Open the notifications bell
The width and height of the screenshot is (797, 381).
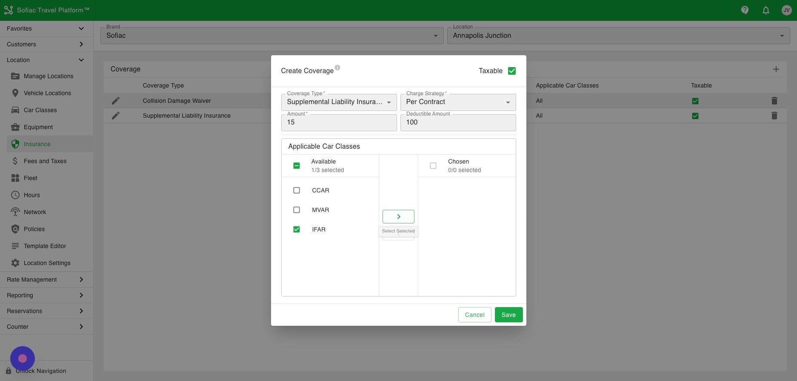pyautogui.click(x=766, y=10)
